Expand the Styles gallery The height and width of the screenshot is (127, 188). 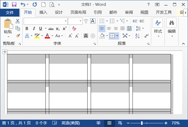point(158,36)
